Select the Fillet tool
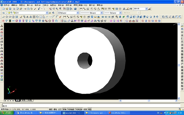 click(57, 17)
